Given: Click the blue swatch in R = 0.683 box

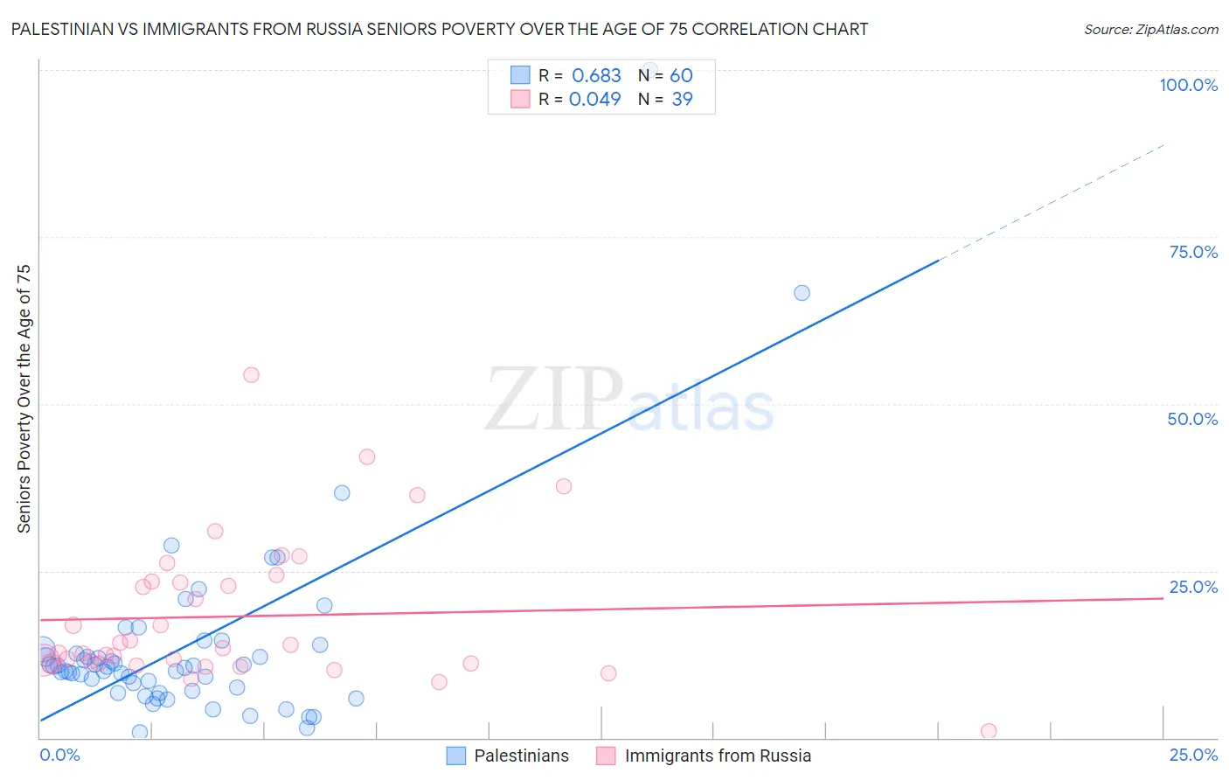Looking at the screenshot, I should pos(520,75).
